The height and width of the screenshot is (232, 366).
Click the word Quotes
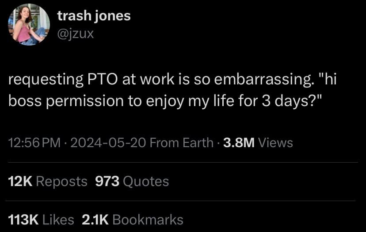[x=146, y=181]
